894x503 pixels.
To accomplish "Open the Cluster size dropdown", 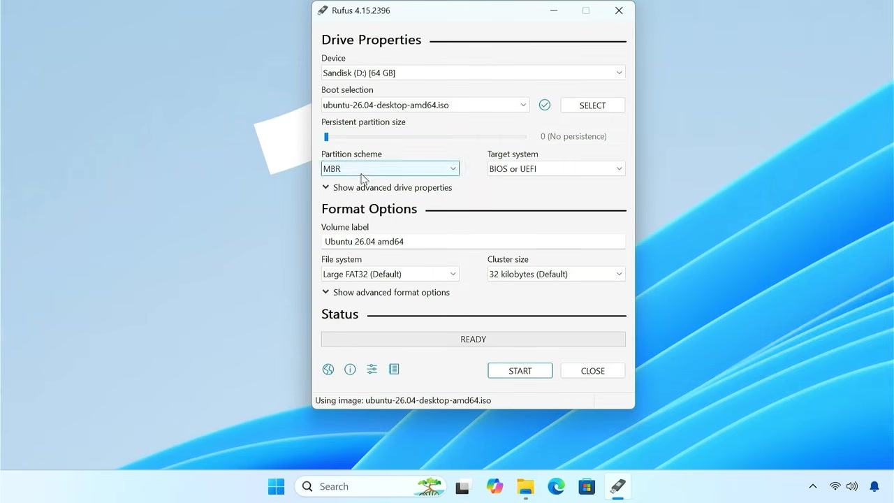I will click(556, 274).
